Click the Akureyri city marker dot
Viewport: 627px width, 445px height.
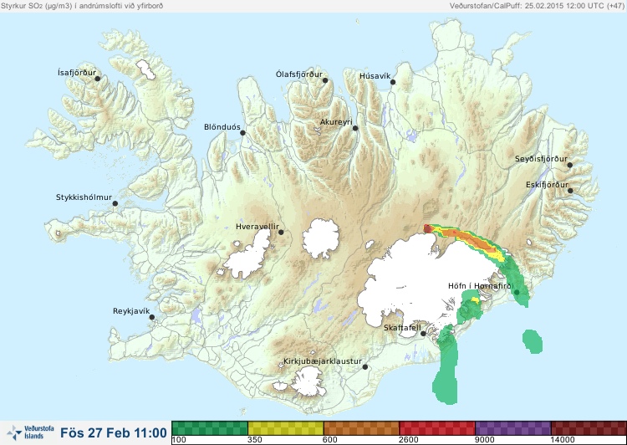(x=355, y=129)
